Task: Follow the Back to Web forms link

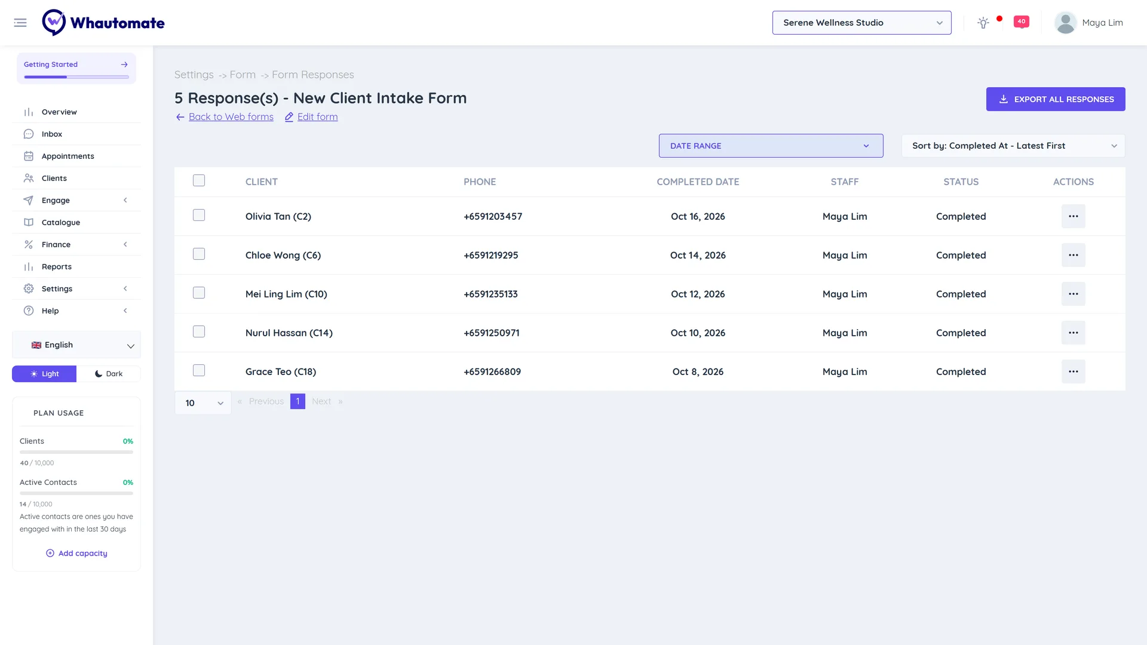Action: click(x=231, y=117)
